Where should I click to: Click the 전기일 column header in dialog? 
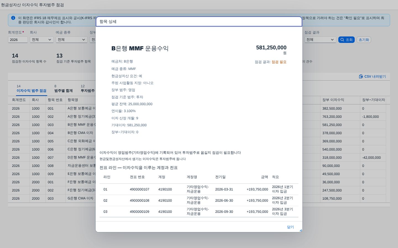pos(221,177)
